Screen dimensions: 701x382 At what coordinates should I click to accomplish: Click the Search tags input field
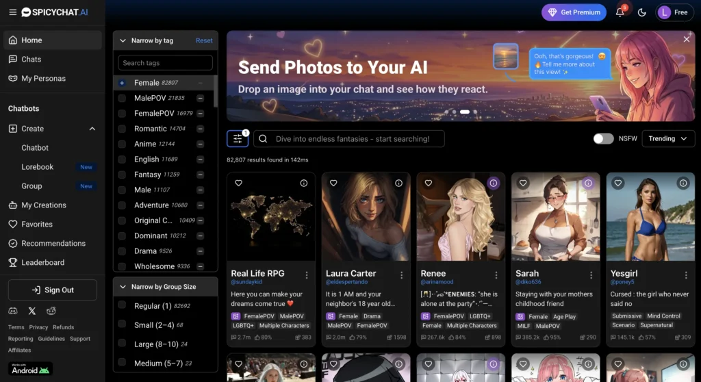coord(165,63)
